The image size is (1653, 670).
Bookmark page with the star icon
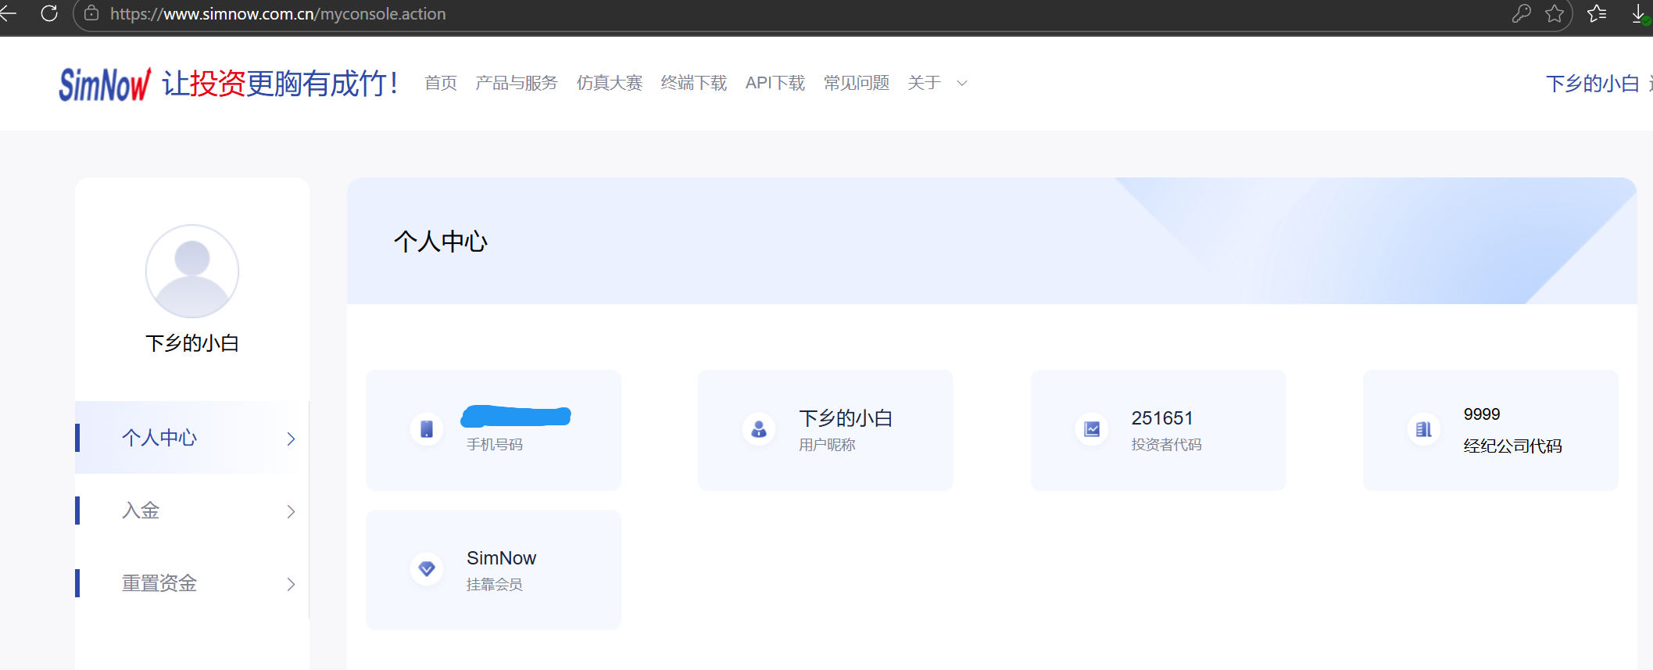[1555, 13]
